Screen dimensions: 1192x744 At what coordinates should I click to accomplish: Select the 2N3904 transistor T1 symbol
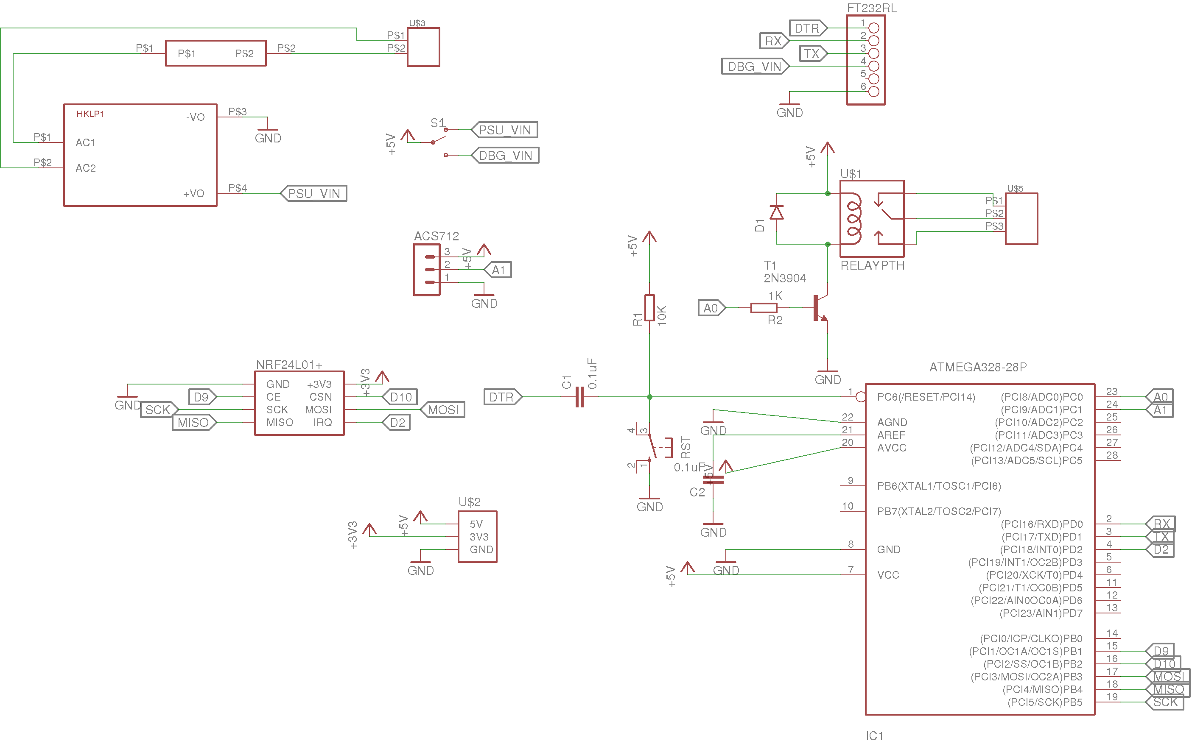[x=820, y=308]
